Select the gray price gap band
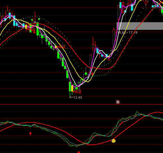This screenshot has height=153, width=163. (140, 26)
